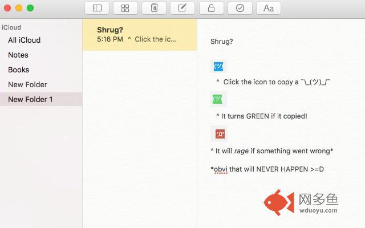
Task: Select the Shrug? note in list
Action: pos(140,35)
